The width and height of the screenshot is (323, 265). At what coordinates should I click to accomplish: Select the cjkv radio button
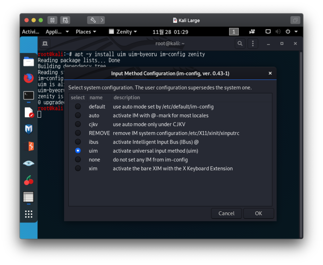coord(78,124)
